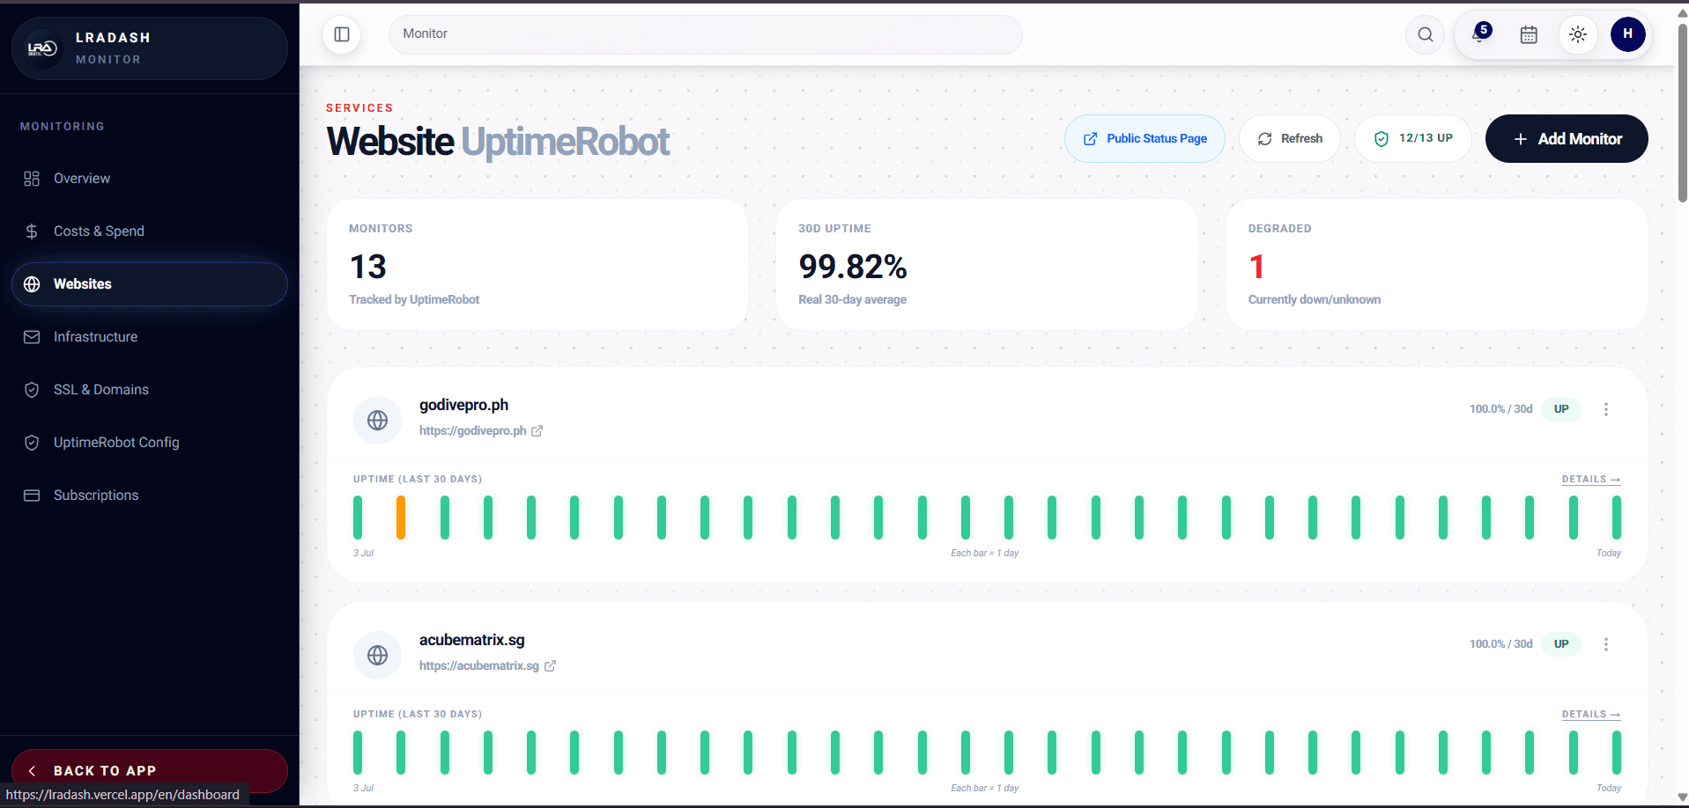Open SSL & Domains page
1689x808 pixels.
(x=150, y=390)
